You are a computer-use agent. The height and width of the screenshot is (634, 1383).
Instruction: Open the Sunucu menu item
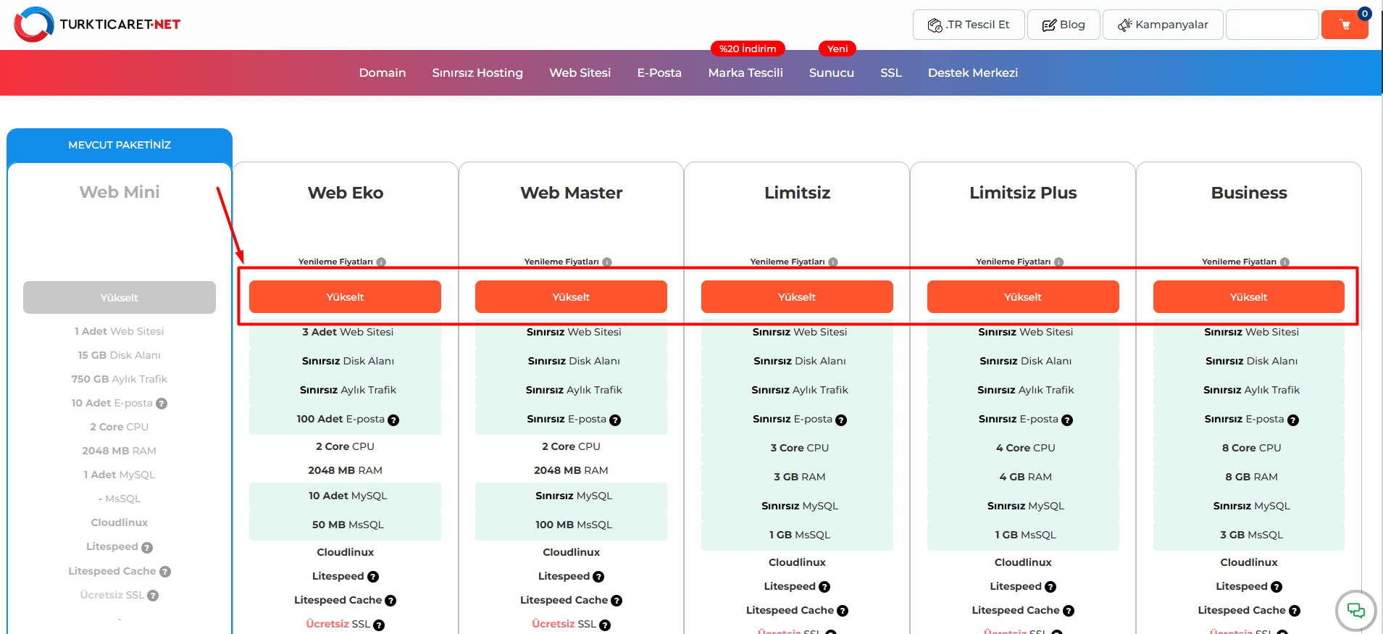831,73
